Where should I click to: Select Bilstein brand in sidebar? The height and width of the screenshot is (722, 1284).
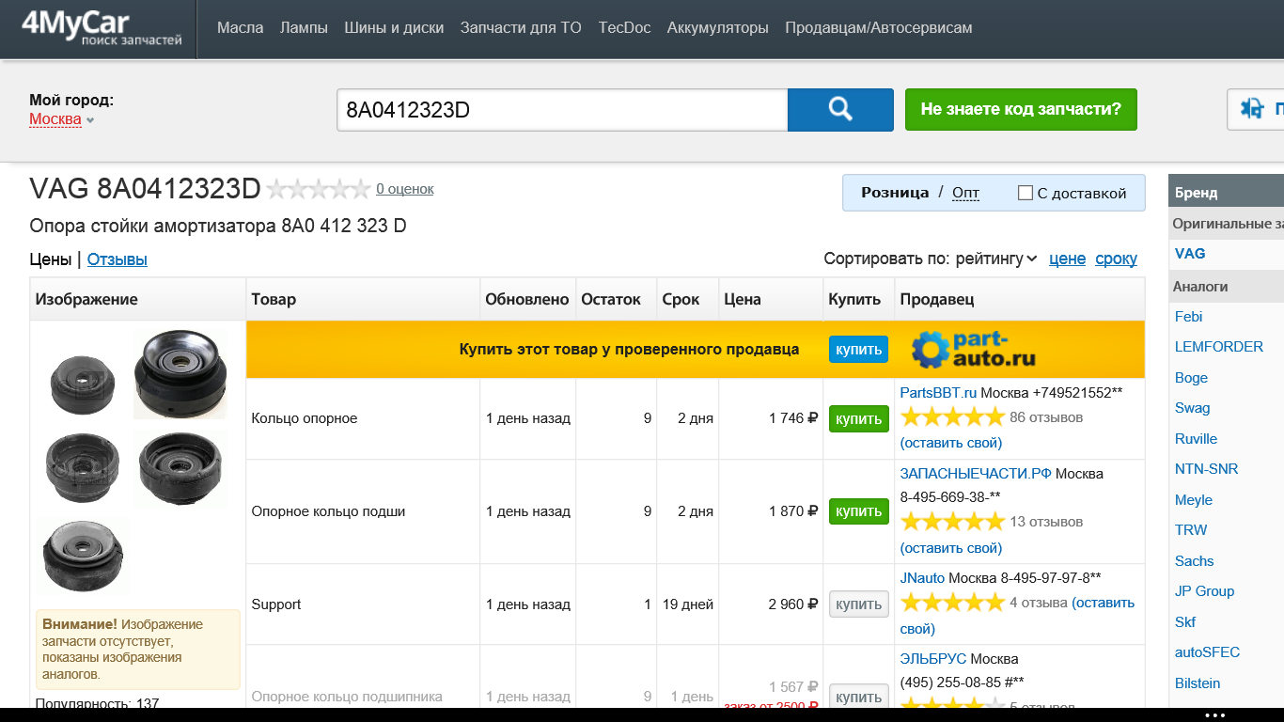pos(1198,683)
